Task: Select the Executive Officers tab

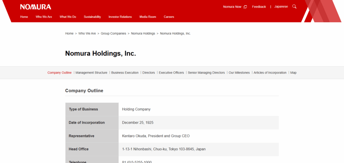Action: [x=171, y=73]
